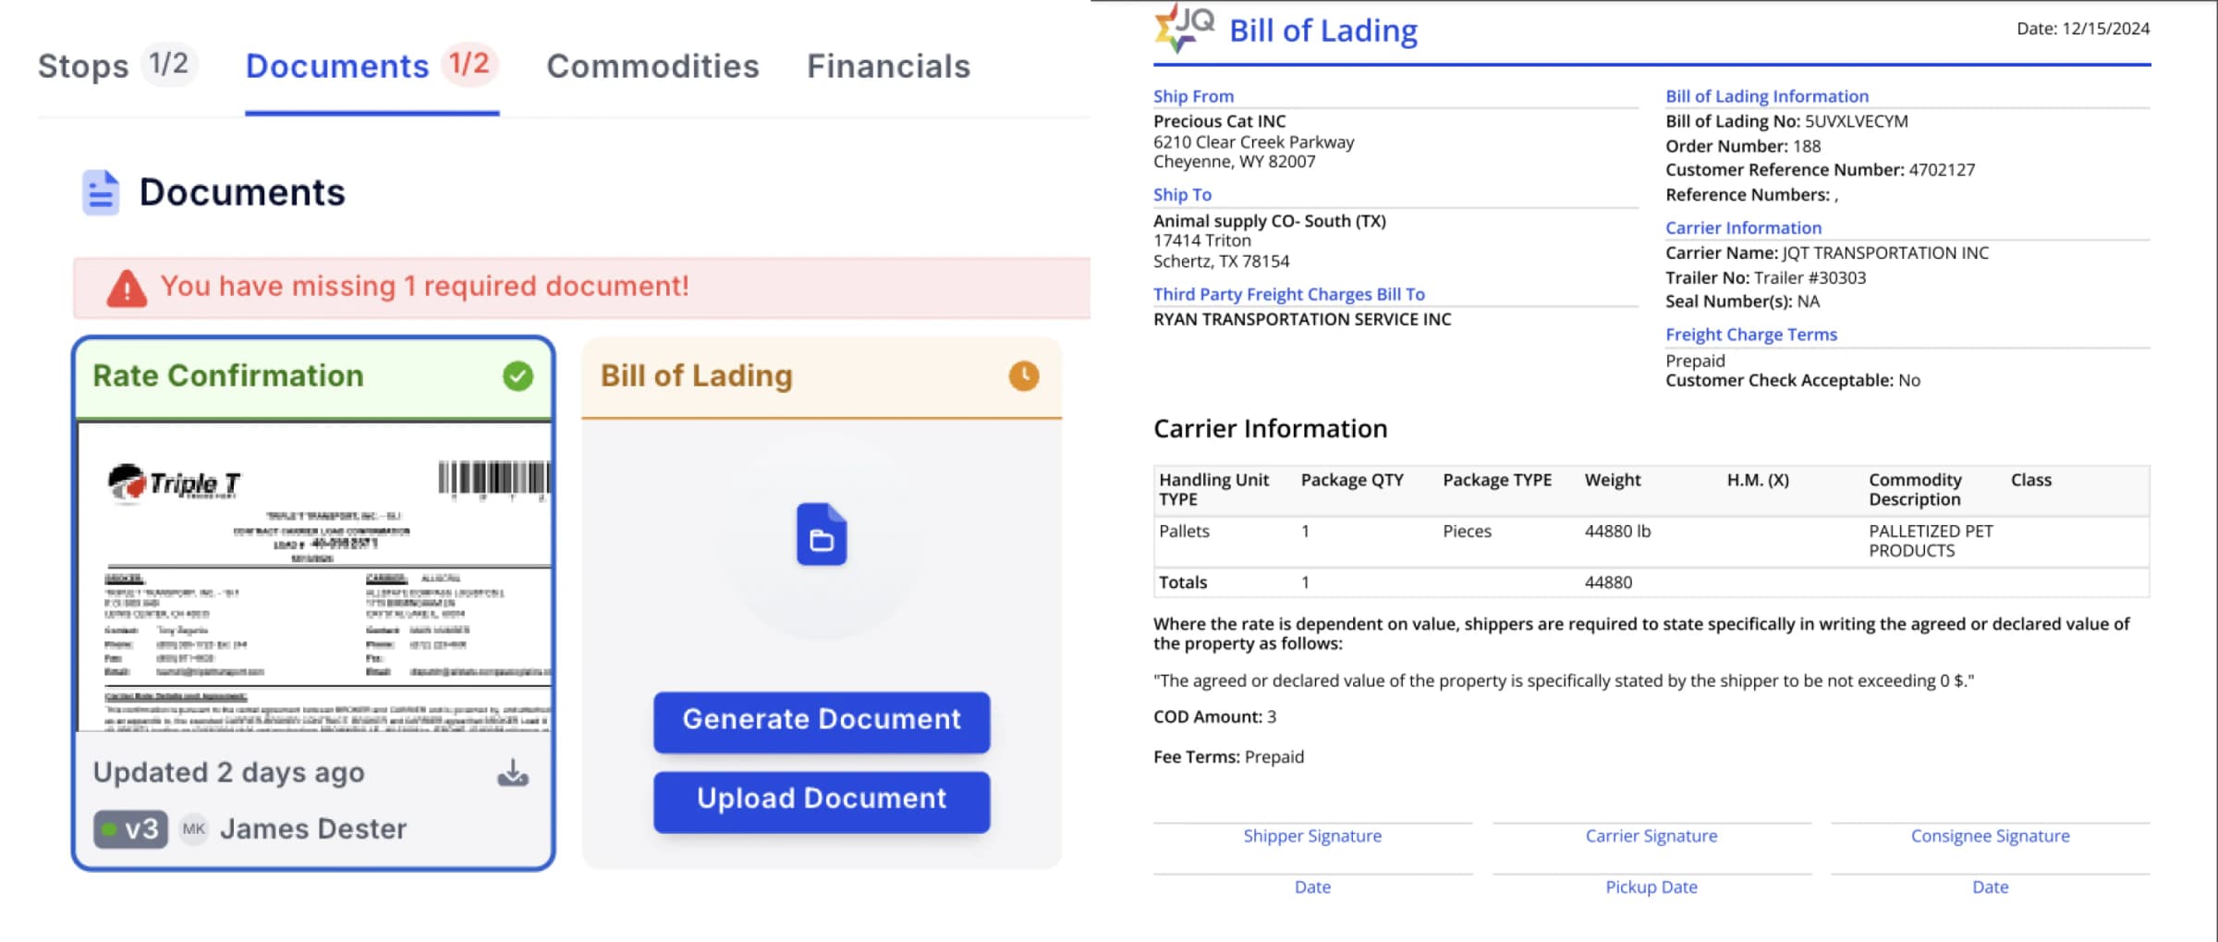
Task: Click the Pickup Date label
Action: pos(1651,887)
